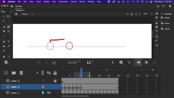
Task: Click the Test Movie play button
Action: (x=170, y=6)
